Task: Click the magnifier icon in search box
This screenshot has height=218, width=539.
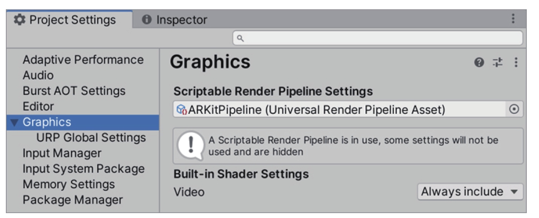Action: tap(241, 38)
